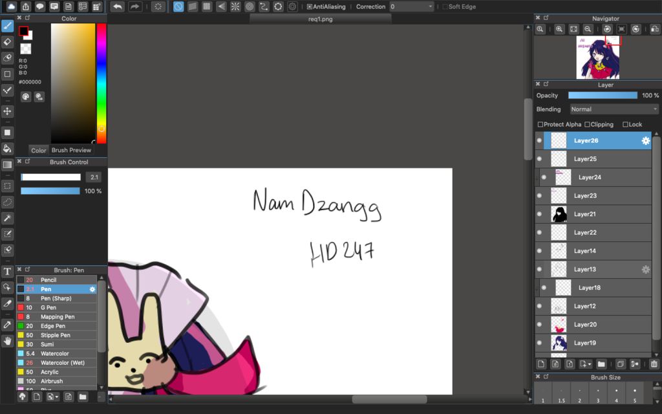Switch to the Brush Preview tab
662x414 pixels.
pos(71,150)
